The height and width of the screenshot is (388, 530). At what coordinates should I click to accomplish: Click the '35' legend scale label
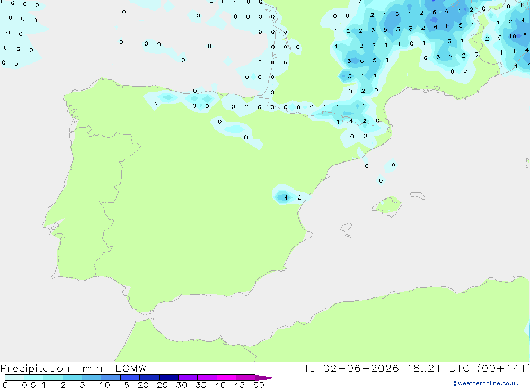click(201, 385)
